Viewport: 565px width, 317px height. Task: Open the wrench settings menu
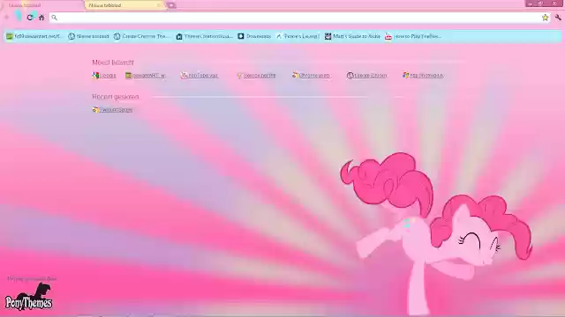click(x=558, y=18)
